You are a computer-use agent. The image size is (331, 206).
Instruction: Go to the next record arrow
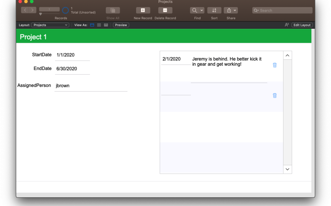tap(32, 10)
